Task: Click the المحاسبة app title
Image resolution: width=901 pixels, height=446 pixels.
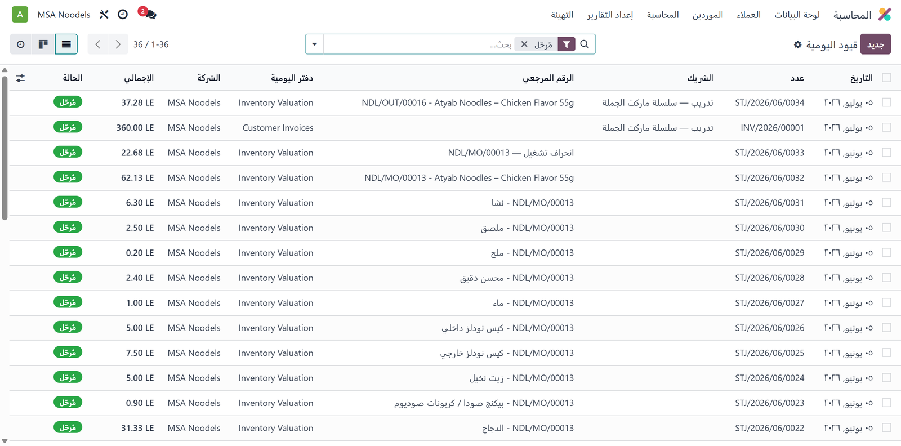Action: click(852, 15)
